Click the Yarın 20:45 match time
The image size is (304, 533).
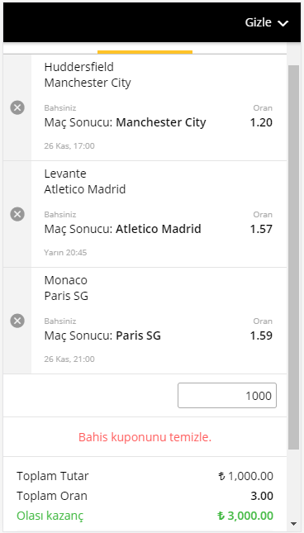tap(65, 253)
